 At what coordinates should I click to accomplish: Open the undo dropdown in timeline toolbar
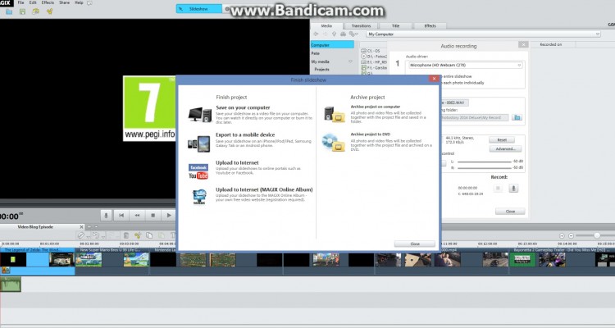click(x=103, y=236)
